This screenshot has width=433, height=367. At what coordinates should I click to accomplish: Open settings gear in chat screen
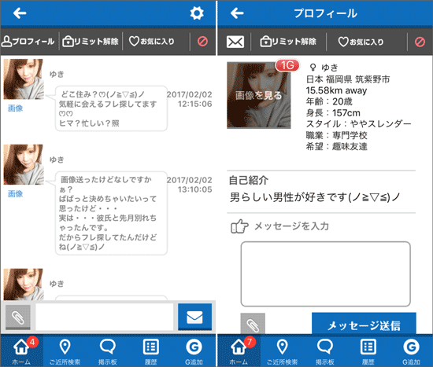pyautogui.click(x=197, y=13)
